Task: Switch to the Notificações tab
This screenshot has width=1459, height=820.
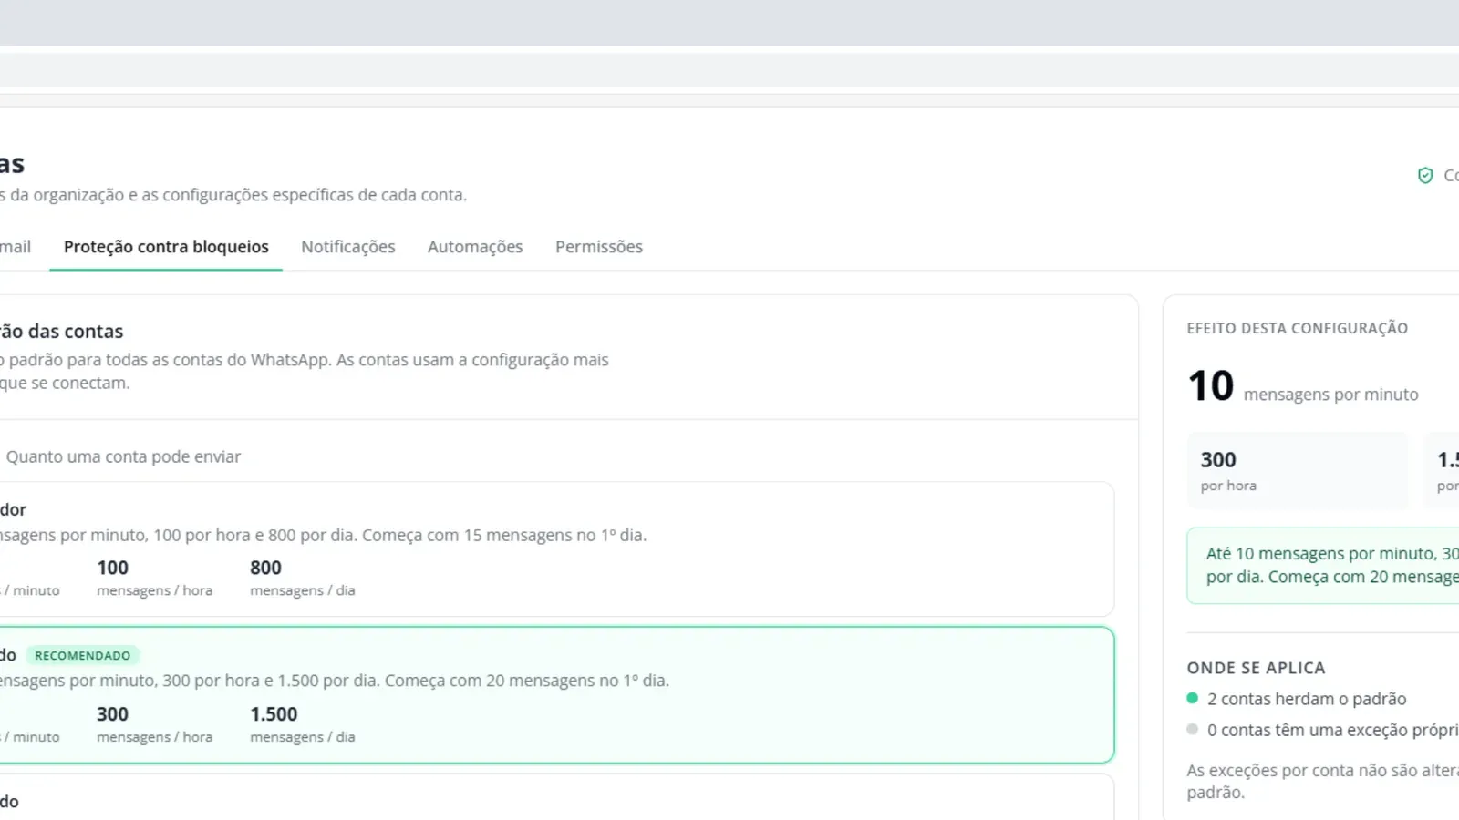Action: tap(348, 247)
